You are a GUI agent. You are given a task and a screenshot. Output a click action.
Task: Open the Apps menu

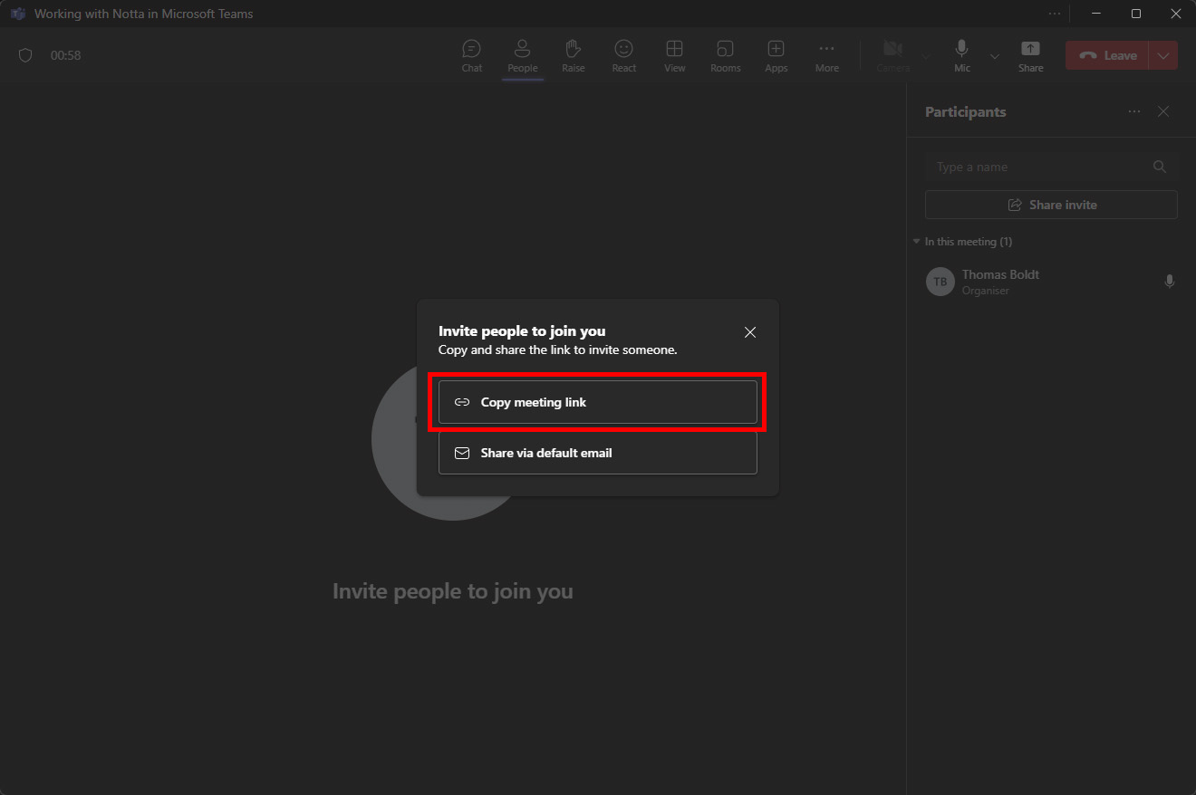tap(776, 56)
